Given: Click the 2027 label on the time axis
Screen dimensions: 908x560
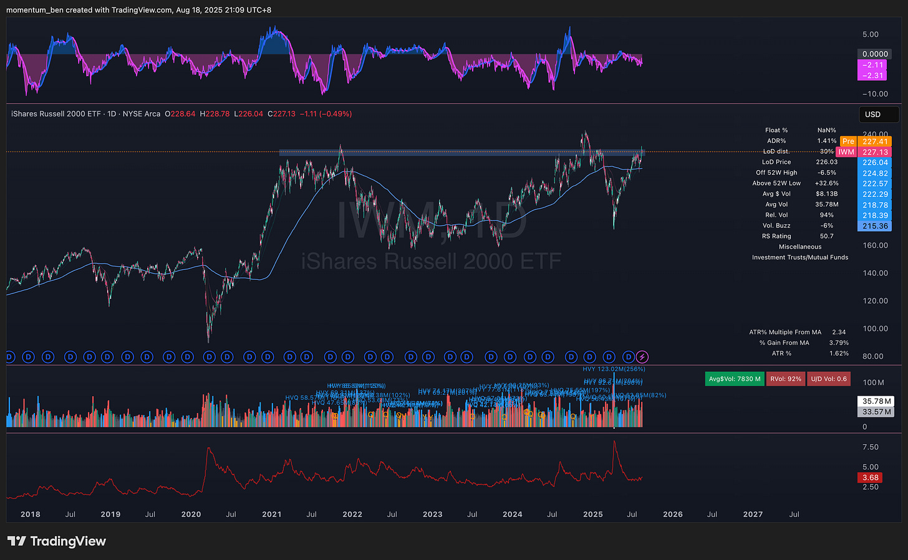Looking at the screenshot, I should coord(753,515).
